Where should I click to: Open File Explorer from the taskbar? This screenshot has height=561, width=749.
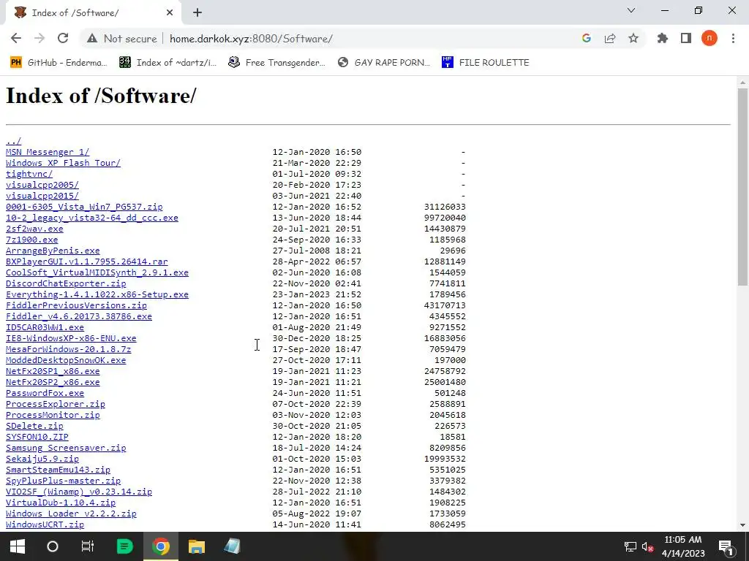pyautogui.click(x=196, y=546)
